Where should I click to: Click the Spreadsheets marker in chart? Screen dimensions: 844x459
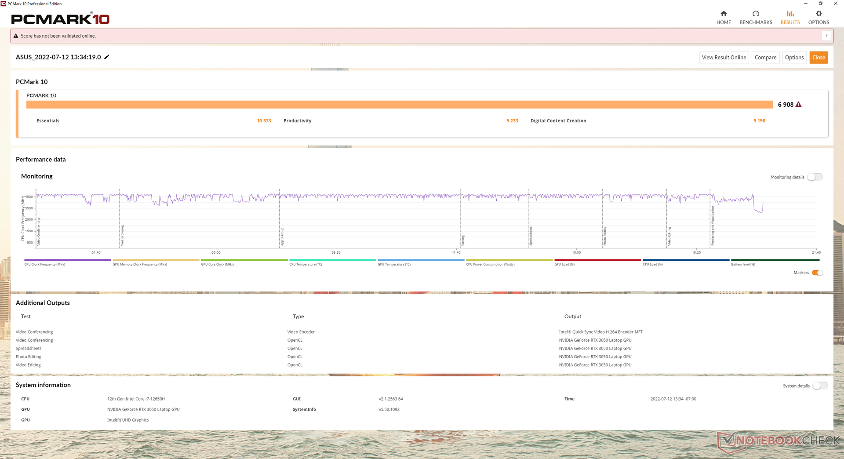[x=531, y=236]
